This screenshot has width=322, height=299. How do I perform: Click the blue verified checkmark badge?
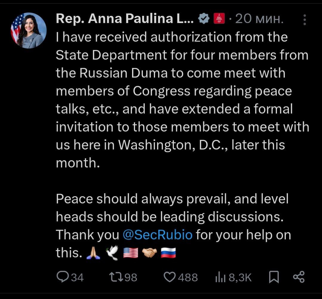(204, 20)
